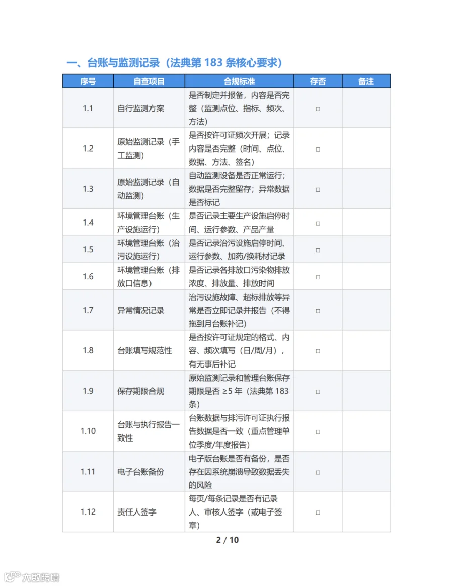Screen dimensions: 453x586
Task: Click the empty 备注 cell in row 1.1
Action: click(x=366, y=108)
